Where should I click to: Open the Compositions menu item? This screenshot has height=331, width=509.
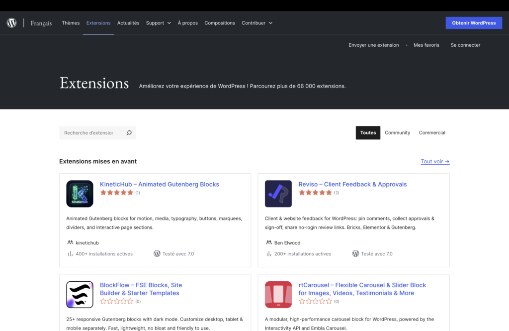coord(219,23)
